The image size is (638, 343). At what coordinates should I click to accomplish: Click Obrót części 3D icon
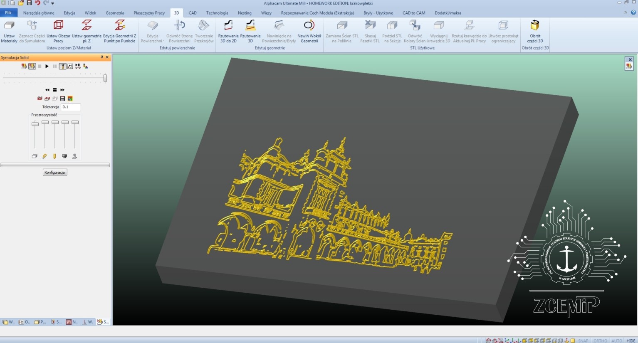tap(535, 25)
